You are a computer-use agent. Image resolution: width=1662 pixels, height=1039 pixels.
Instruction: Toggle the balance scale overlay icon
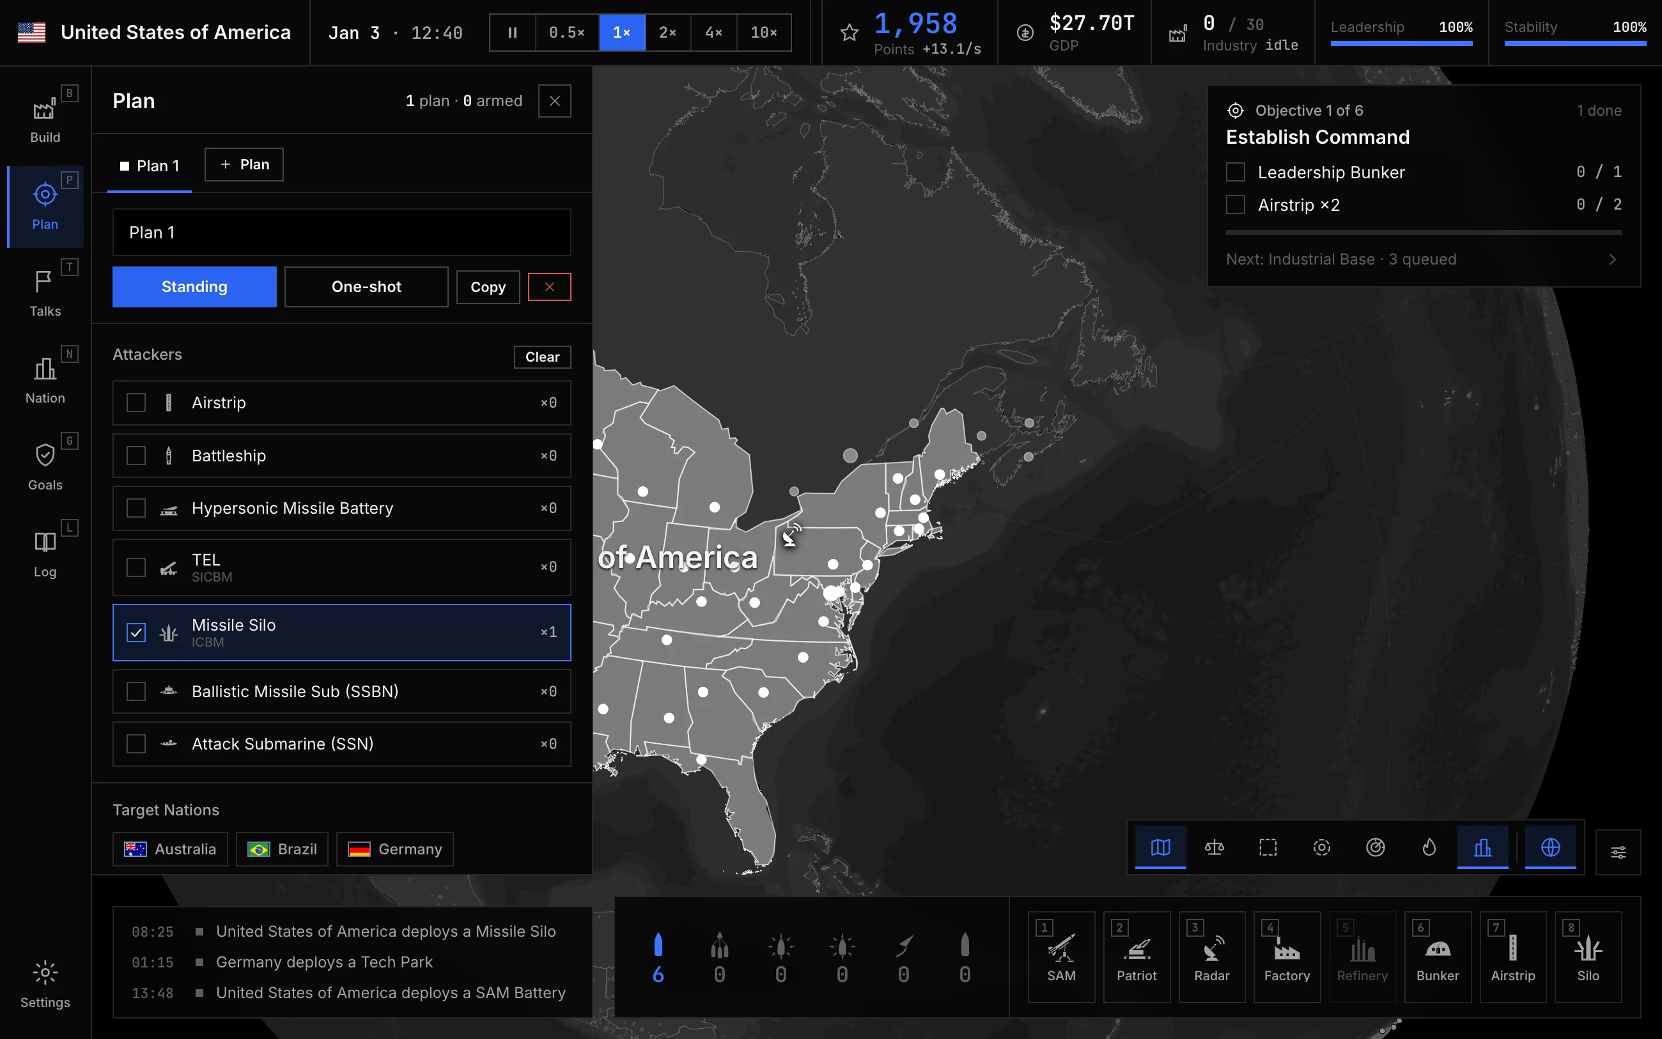coord(1214,847)
